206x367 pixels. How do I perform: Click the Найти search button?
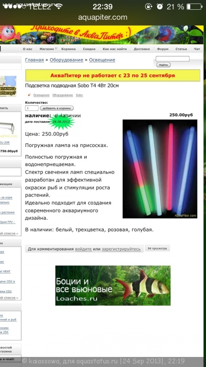point(163,65)
